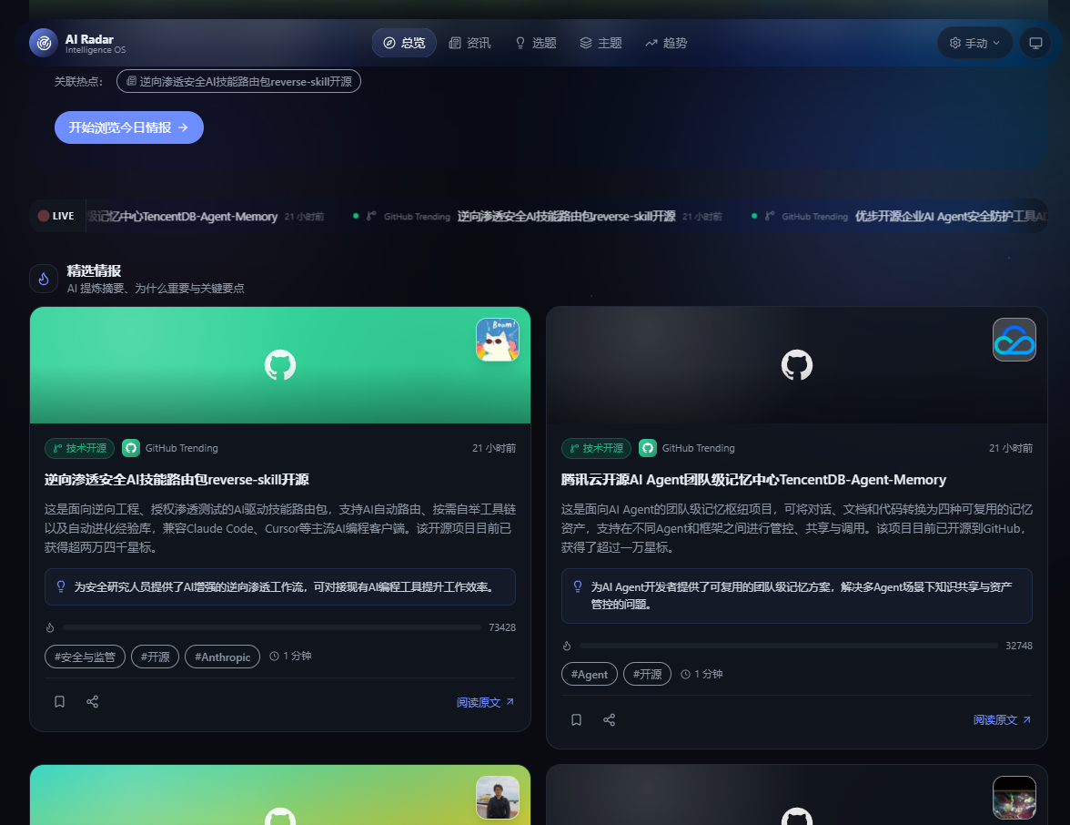The width and height of the screenshot is (1070, 825).
Task: Click the cat avatar on reverse-skill card
Action: pos(498,340)
